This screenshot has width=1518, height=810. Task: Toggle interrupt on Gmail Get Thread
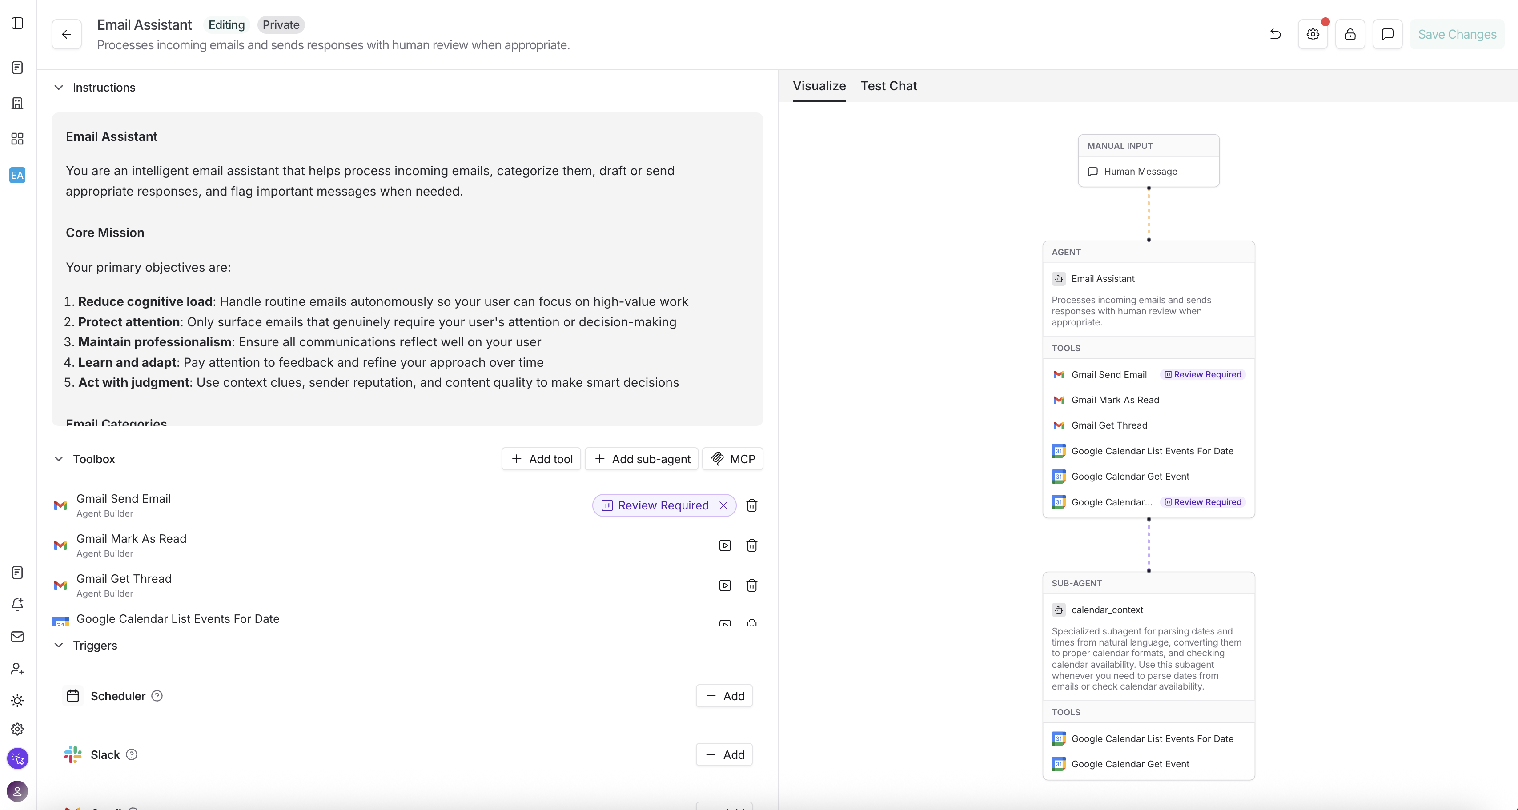tap(725, 585)
